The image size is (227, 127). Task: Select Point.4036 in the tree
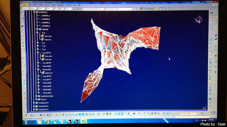click(x=47, y=66)
